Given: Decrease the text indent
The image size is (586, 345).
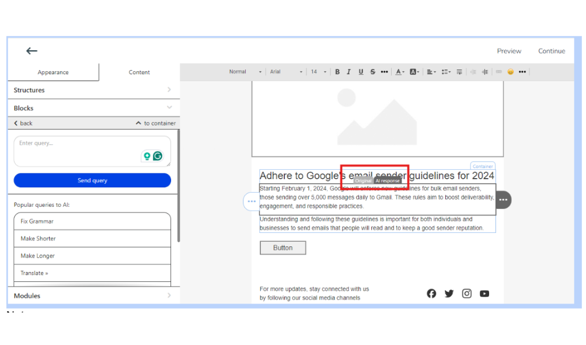Looking at the screenshot, I should tap(473, 72).
